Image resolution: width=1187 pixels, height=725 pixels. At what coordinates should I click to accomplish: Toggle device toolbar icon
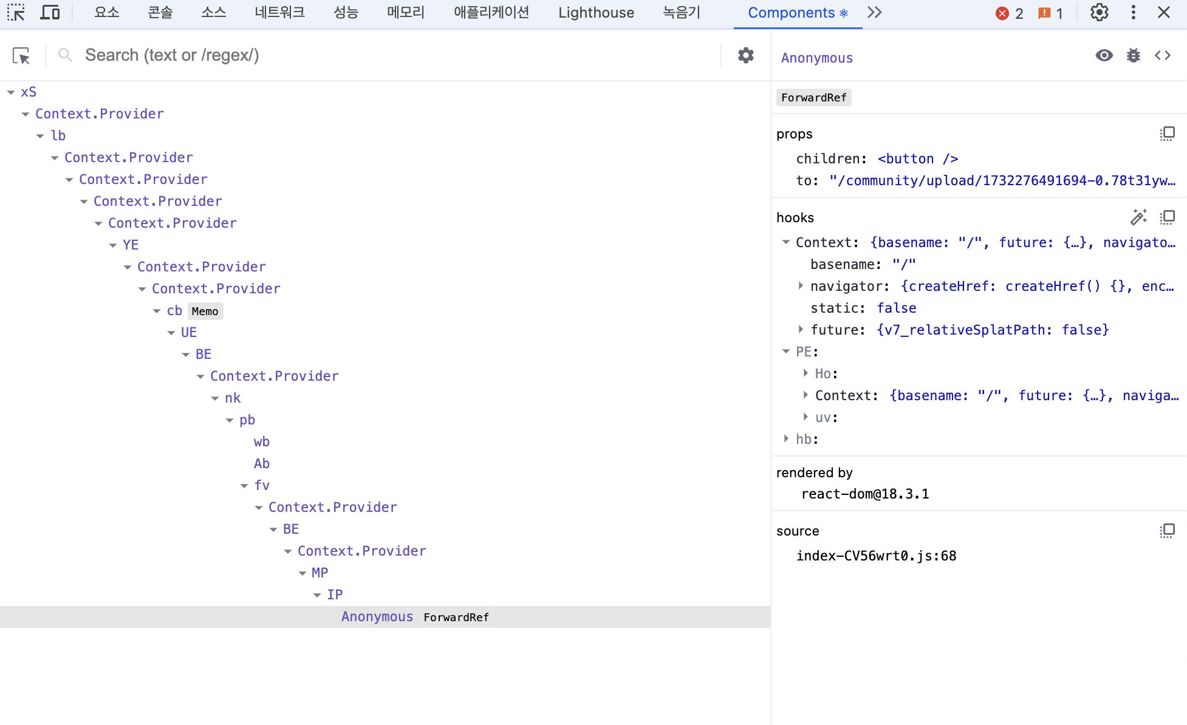(x=50, y=13)
